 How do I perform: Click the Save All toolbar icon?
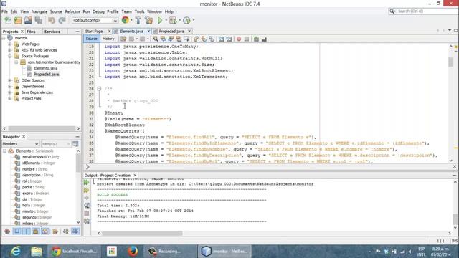click(38, 21)
